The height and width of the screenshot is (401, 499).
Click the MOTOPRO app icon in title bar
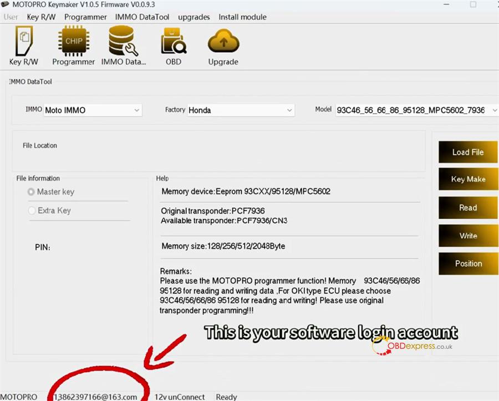tap(5, 4)
